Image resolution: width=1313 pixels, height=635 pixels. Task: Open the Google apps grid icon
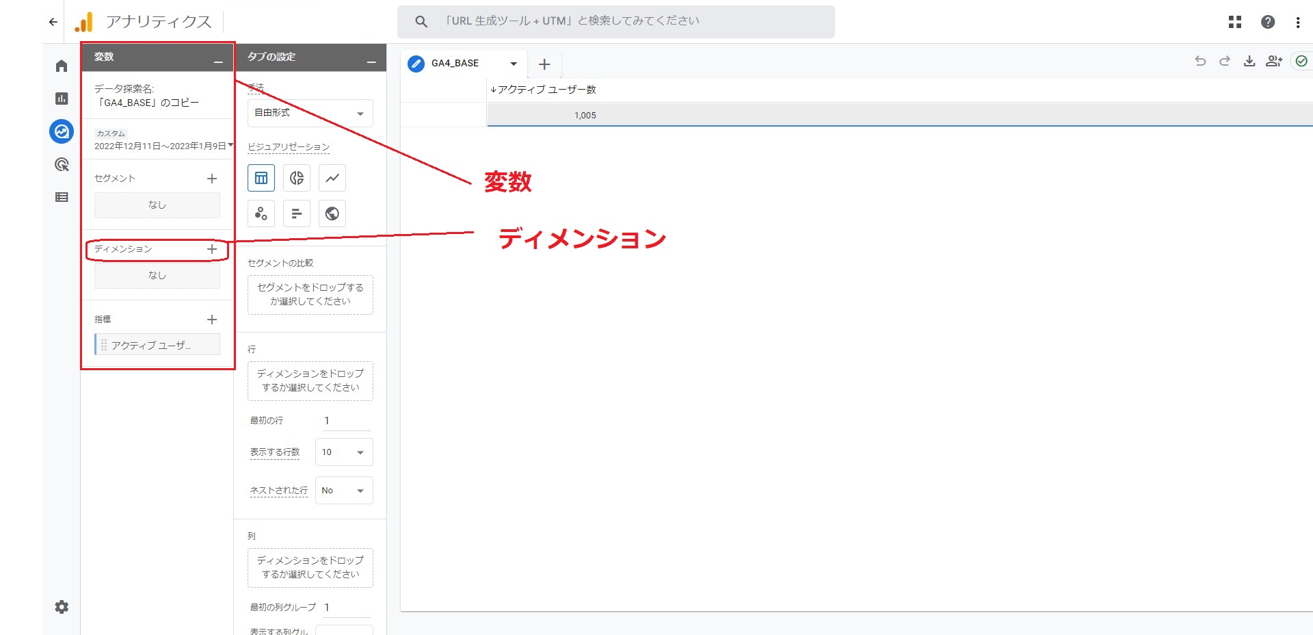click(x=1235, y=22)
